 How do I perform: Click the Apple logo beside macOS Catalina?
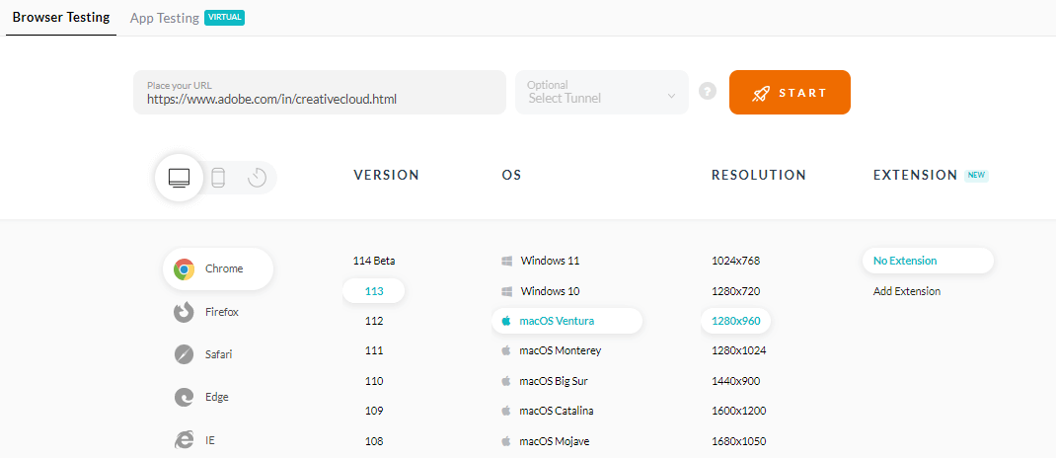tap(506, 411)
